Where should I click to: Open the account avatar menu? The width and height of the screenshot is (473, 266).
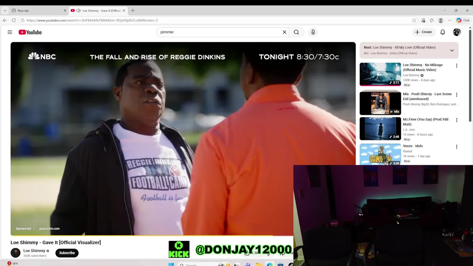pos(457,32)
